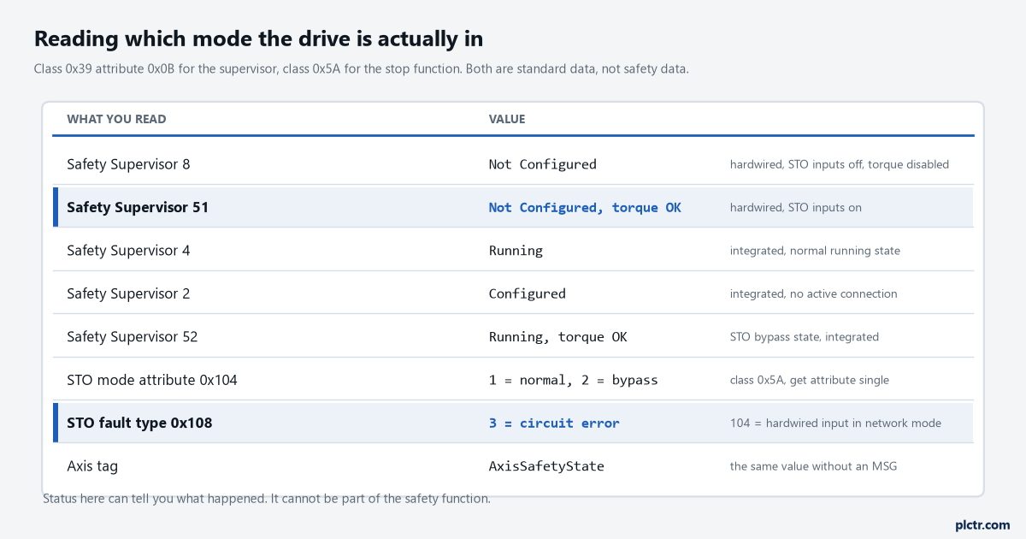Click the note "the same value without an MSG"
Image resolution: width=1026 pixels, height=539 pixels.
[x=812, y=466]
